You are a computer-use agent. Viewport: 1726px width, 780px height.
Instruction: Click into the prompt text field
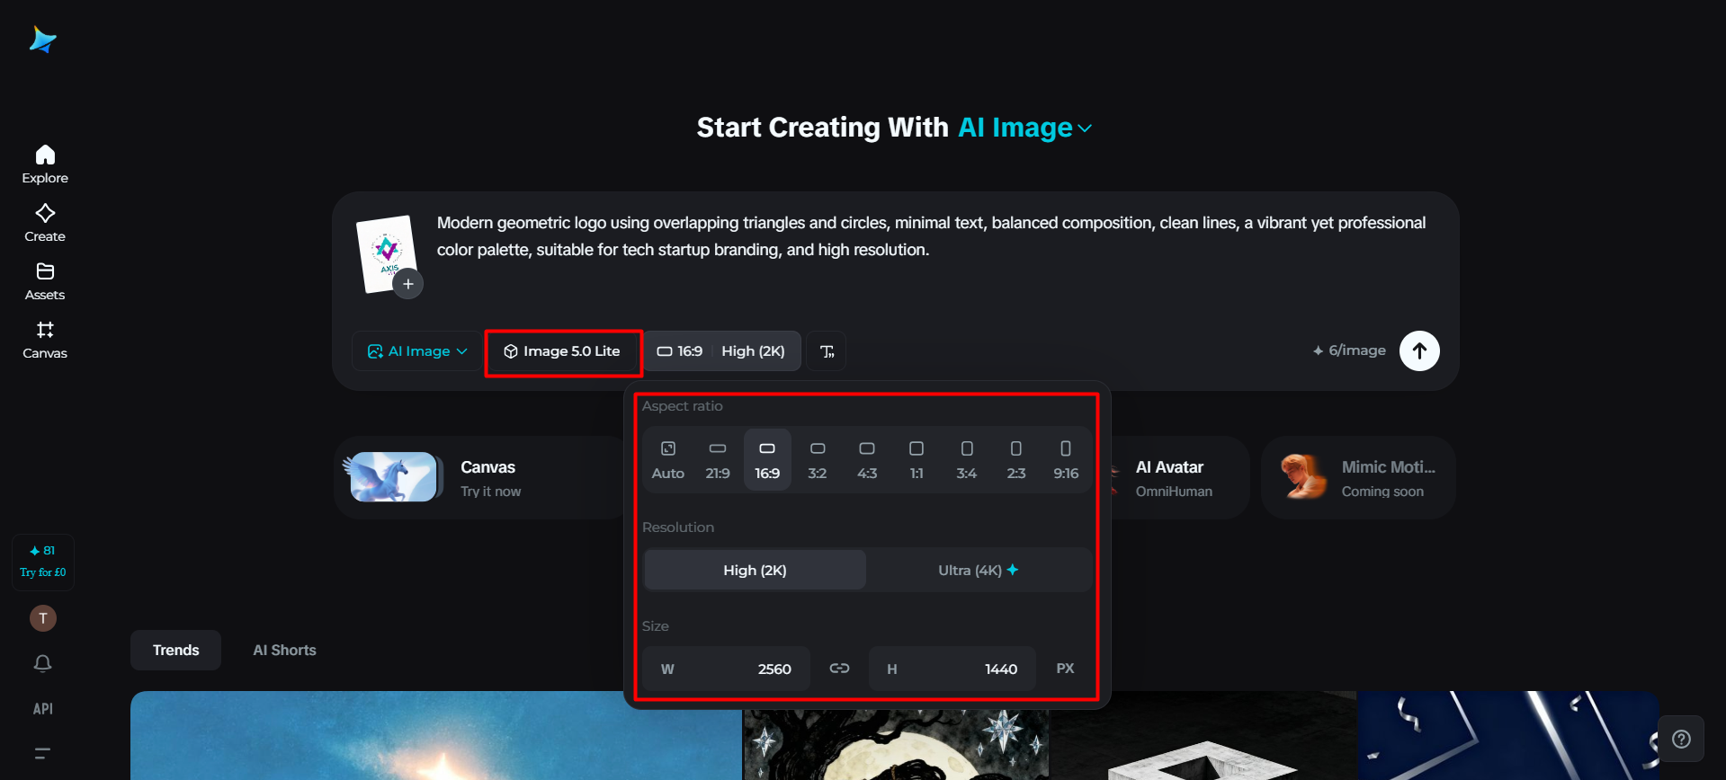click(x=932, y=236)
